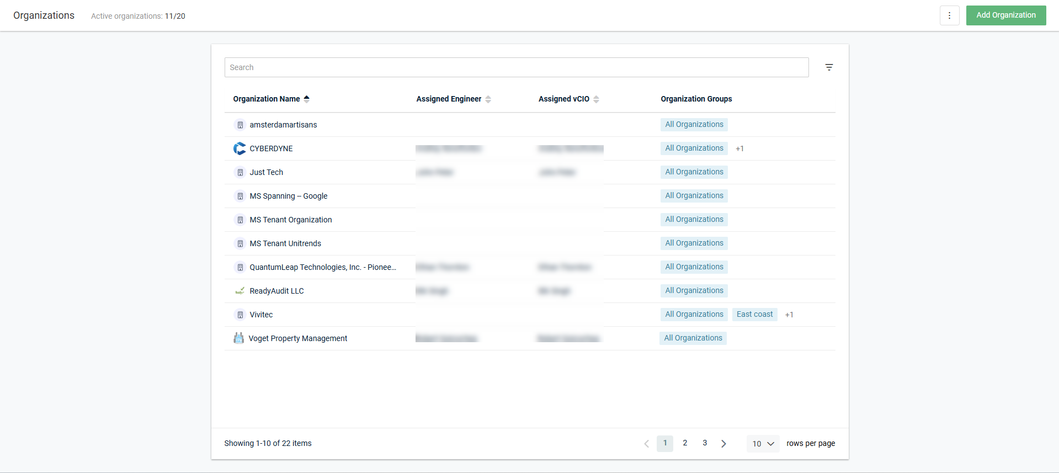Click into the Search field
Image resolution: width=1059 pixels, height=473 pixels.
(516, 67)
